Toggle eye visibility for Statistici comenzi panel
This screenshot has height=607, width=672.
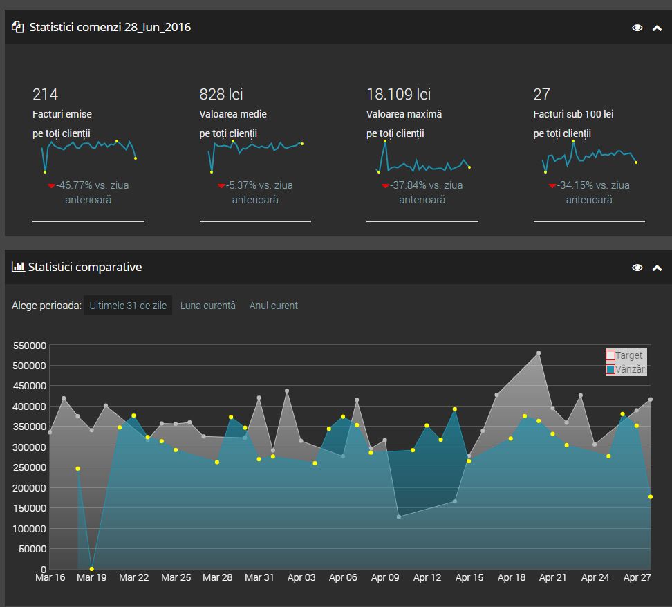[637, 28]
